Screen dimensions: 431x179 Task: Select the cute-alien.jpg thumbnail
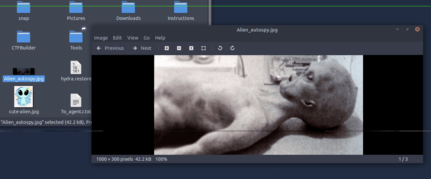24,97
